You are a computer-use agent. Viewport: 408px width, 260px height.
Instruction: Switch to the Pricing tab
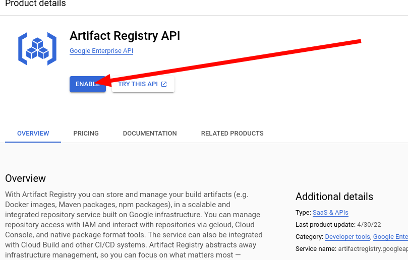pyautogui.click(x=86, y=134)
